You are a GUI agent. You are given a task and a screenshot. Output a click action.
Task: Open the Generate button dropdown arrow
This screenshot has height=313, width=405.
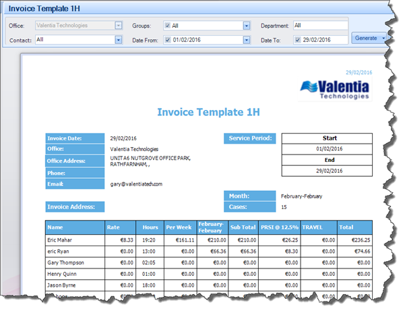384,38
